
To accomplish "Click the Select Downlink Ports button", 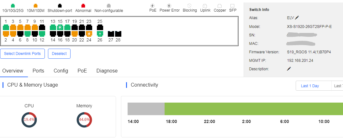I will point(22,54).
